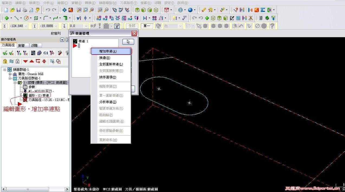
Task: Open dropdown arrow beside line tool
Action: (21, 18)
